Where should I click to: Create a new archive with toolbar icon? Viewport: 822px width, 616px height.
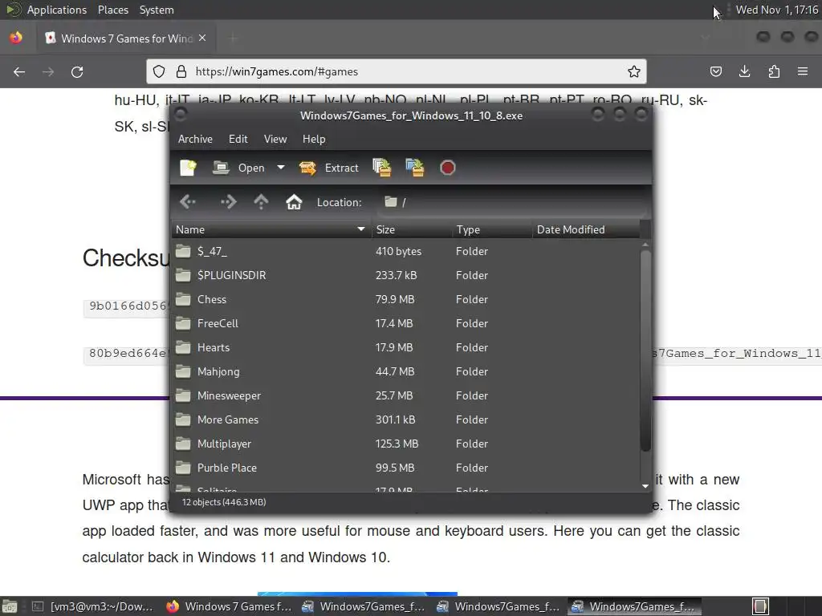(x=188, y=168)
